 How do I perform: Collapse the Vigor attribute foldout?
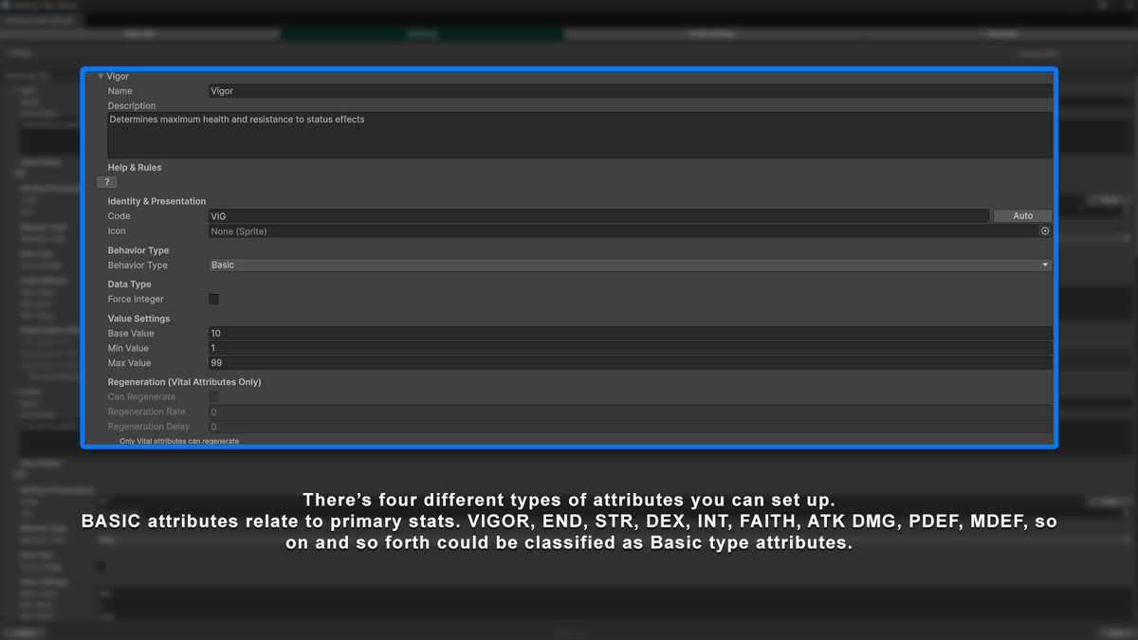tap(101, 76)
